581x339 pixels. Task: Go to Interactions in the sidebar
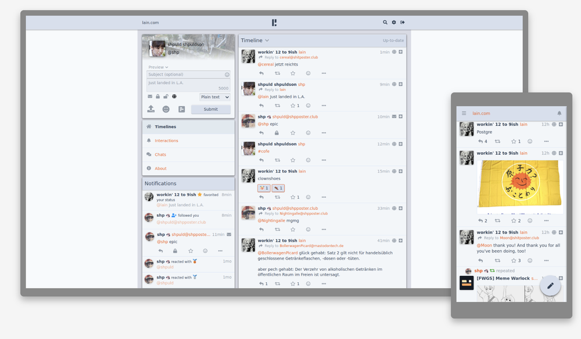pos(188,141)
